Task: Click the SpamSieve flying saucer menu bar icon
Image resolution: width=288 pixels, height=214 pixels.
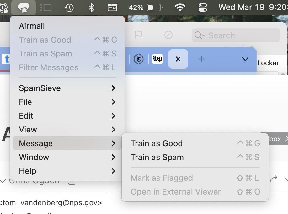Action: [x=23, y=8]
